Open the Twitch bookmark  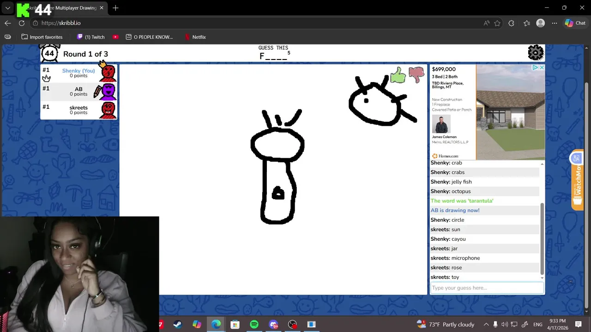(x=91, y=37)
